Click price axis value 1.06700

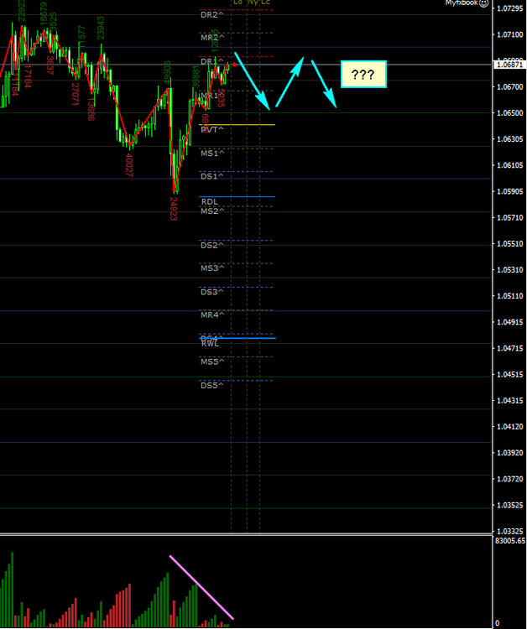[510, 87]
